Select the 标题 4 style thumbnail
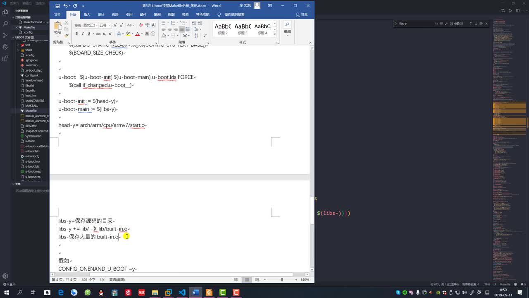This screenshot has width=529, height=298. (262, 29)
